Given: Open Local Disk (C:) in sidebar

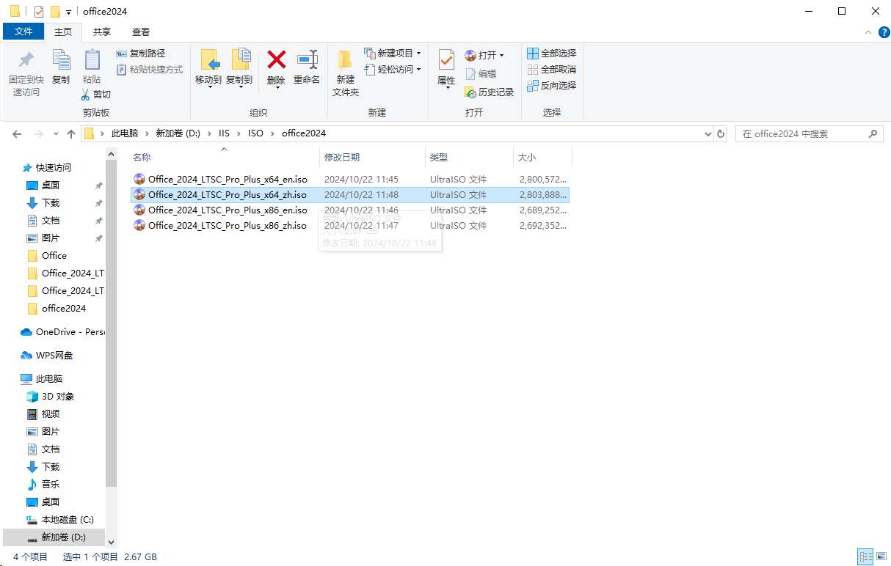Looking at the screenshot, I should coord(67,520).
